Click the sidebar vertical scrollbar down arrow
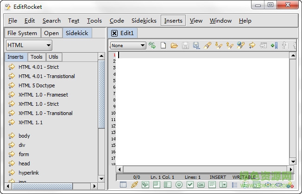Image resolution: width=302 pixels, height=194 pixels. (101, 179)
